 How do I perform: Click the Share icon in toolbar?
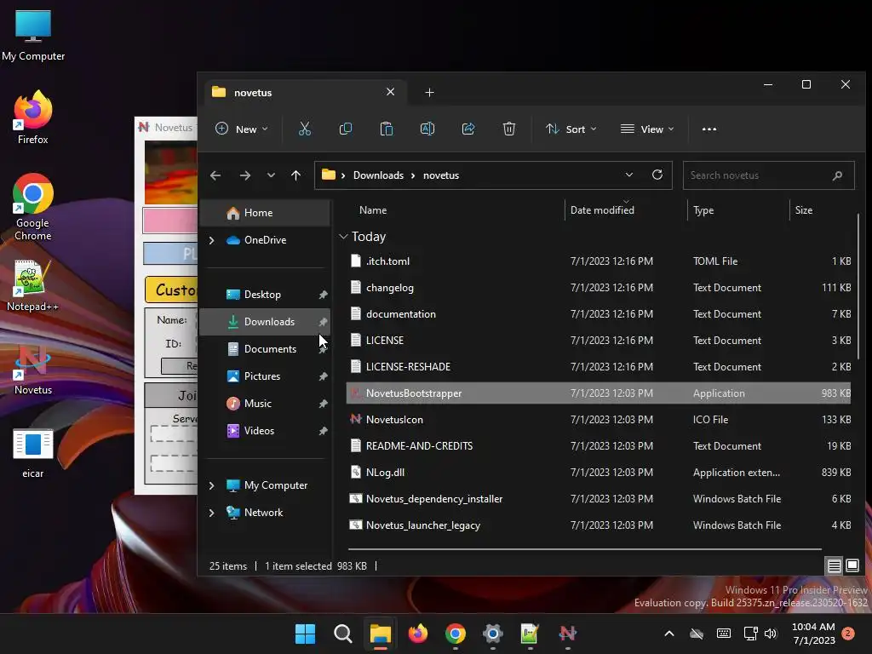468,129
